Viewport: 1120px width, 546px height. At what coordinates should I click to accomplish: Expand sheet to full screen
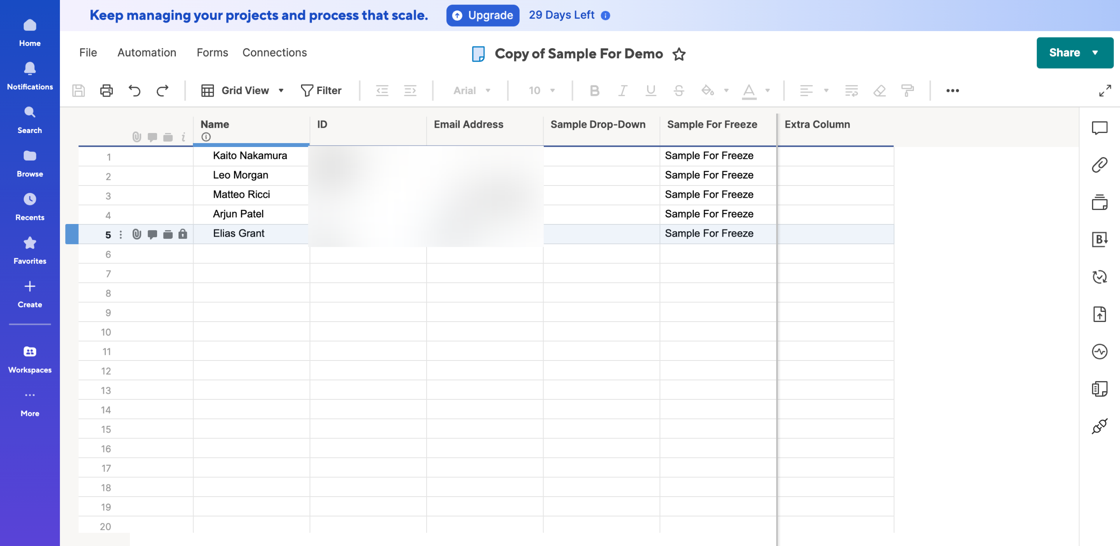point(1105,91)
